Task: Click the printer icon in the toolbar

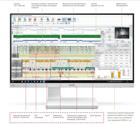Action: click(x=59, y=20)
